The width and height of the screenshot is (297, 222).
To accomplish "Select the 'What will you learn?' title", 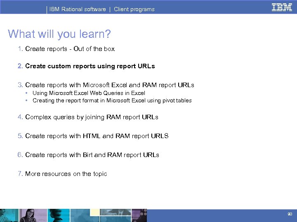I will point(59,34).
